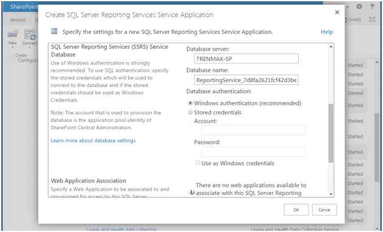Close the Create Service Application dialog
This screenshot has height=232, width=383.
tap(337, 12)
